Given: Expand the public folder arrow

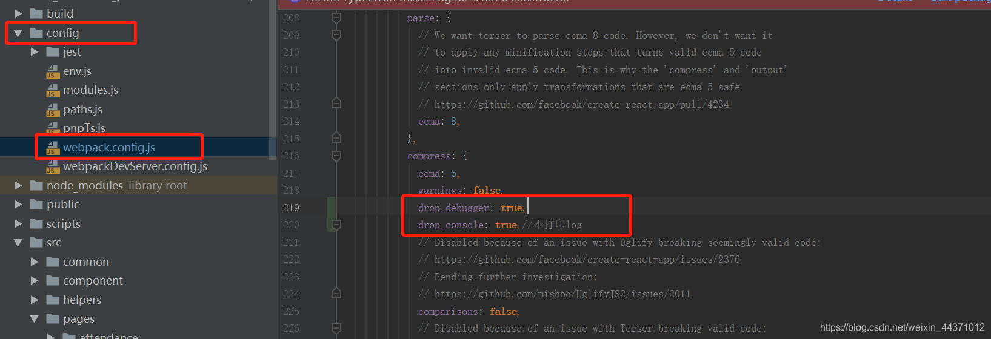Looking at the screenshot, I should [18, 205].
